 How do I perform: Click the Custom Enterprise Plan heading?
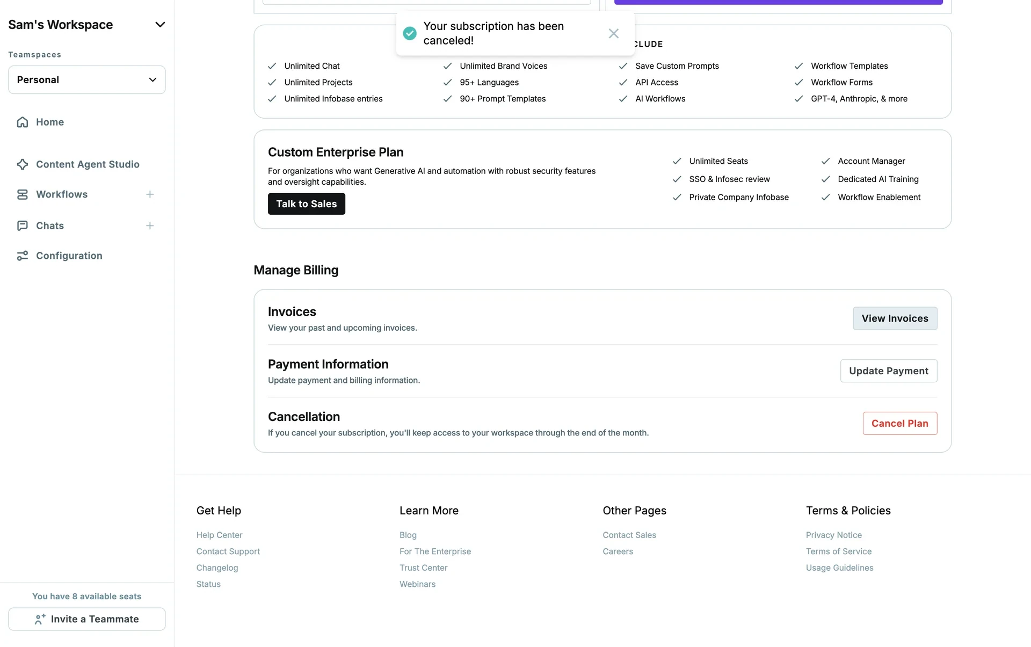coord(336,152)
